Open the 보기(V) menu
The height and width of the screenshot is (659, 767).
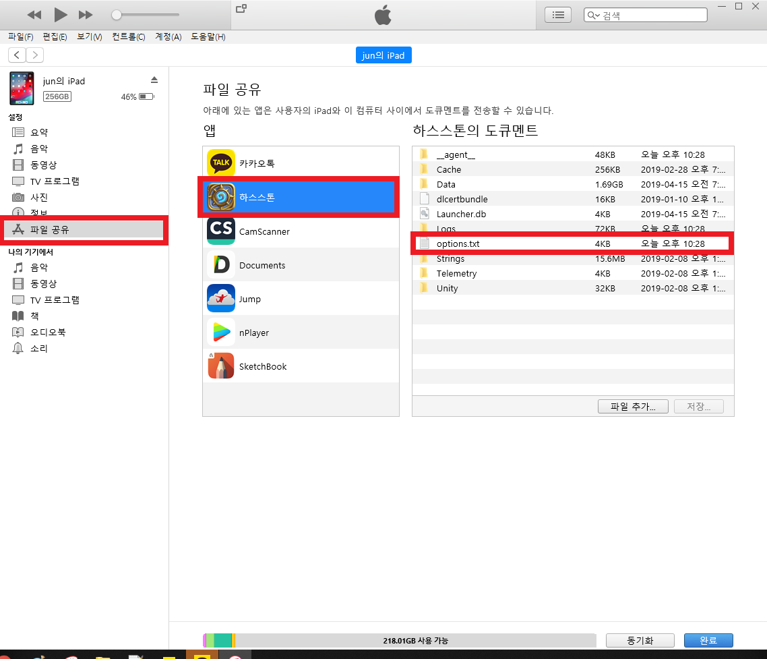(x=90, y=36)
